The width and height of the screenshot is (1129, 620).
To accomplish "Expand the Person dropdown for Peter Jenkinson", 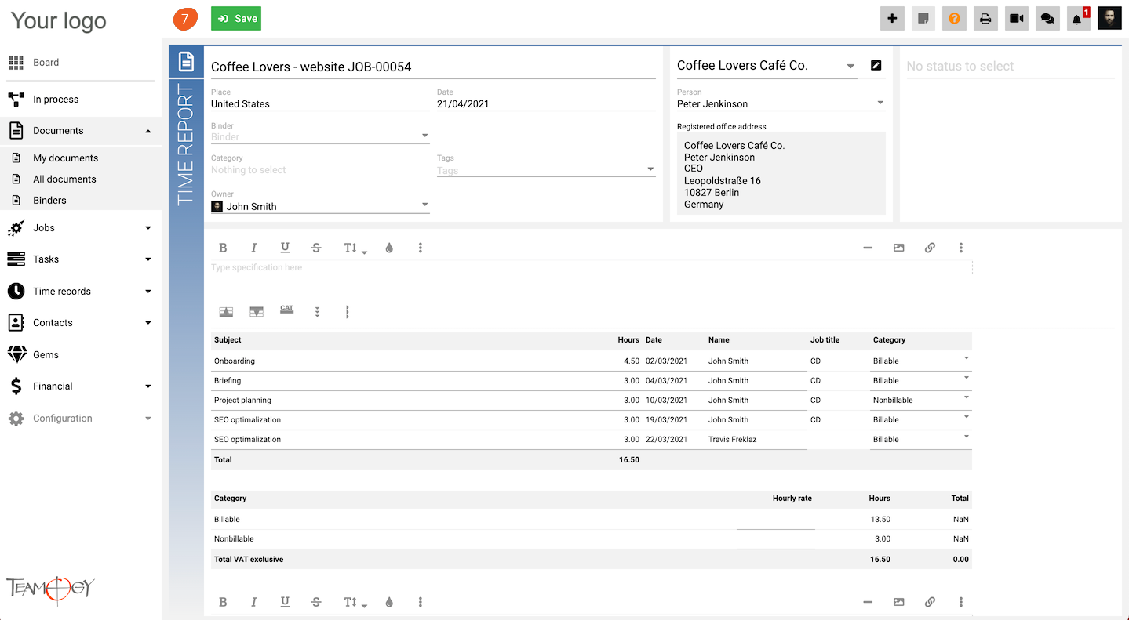I will tap(880, 103).
